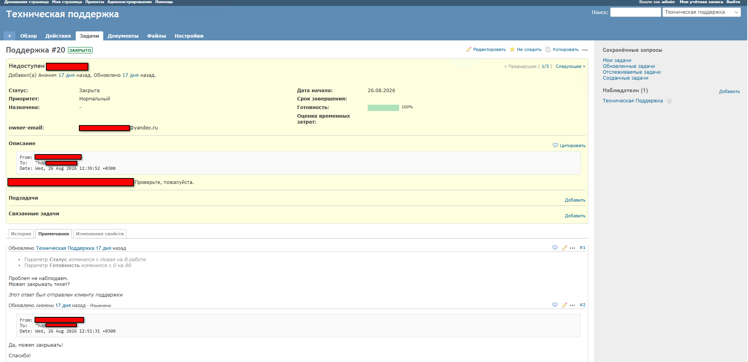Click the ЗАКРЫТО status badge

pyautogui.click(x=80, y=50)
